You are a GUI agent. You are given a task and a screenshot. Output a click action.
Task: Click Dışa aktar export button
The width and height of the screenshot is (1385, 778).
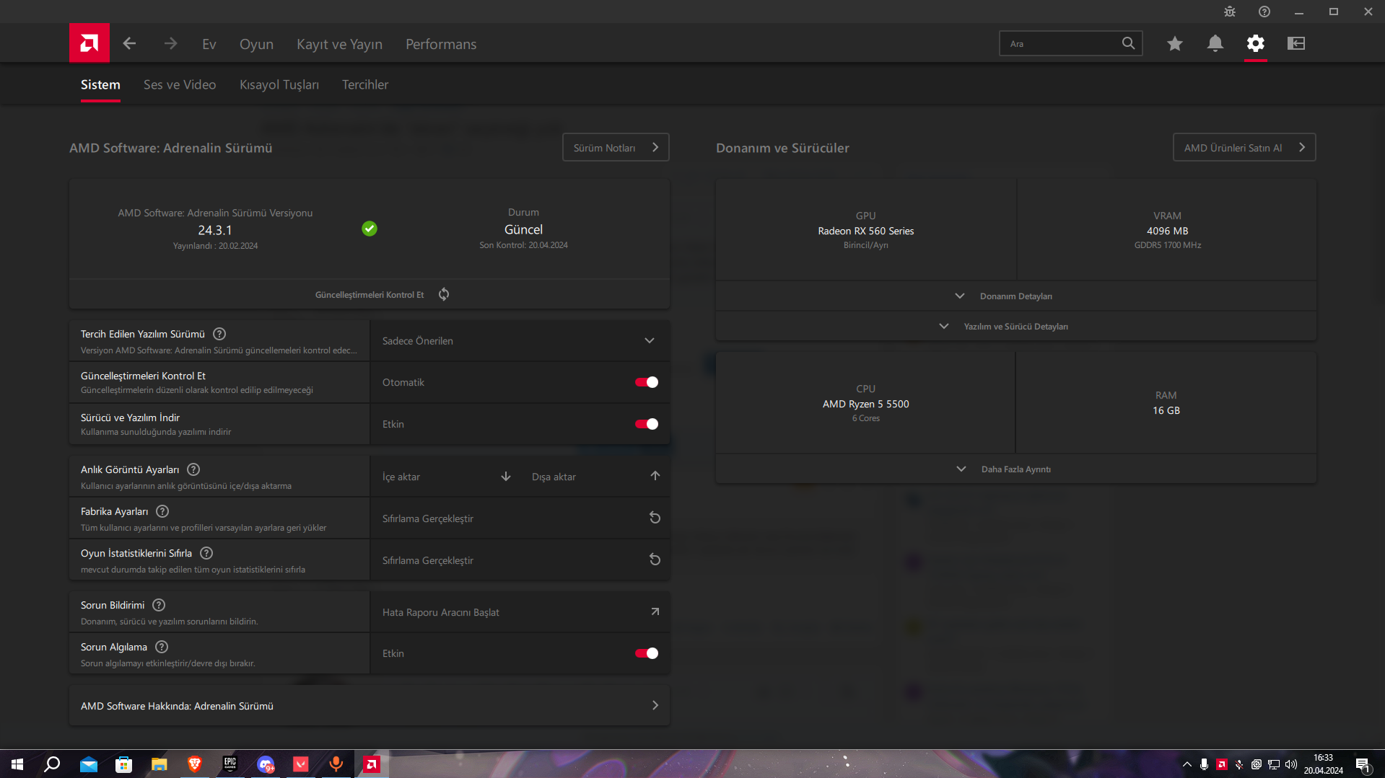coord(595,477)
